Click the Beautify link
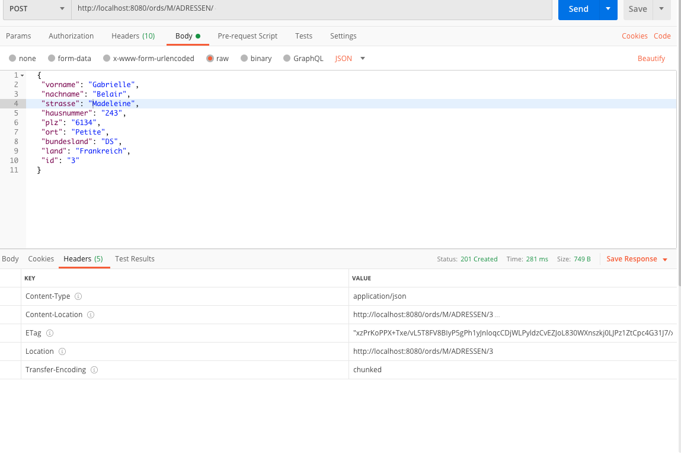The width and height of the screenshot is (681, 454). (x=651, y=59)
